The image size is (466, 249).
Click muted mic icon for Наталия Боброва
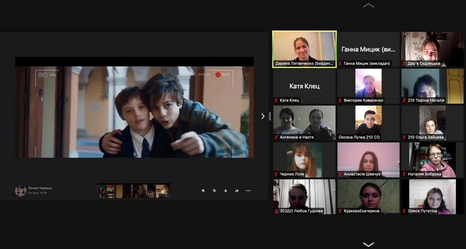[404, 174]
